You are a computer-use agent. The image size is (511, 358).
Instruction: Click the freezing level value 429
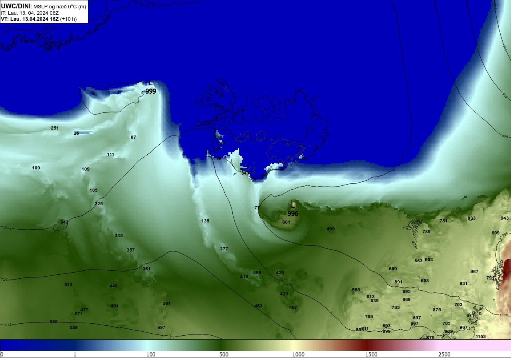(284, 294)
